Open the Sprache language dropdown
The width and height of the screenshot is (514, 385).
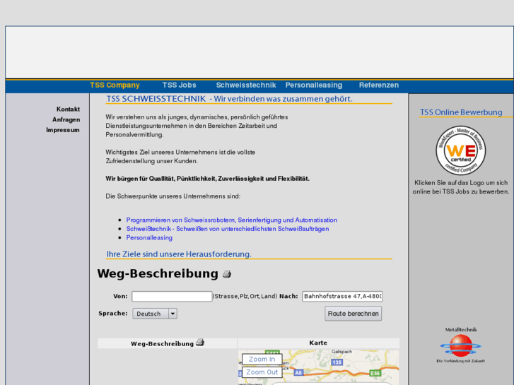pyautogui.click(x=155, y=314)
